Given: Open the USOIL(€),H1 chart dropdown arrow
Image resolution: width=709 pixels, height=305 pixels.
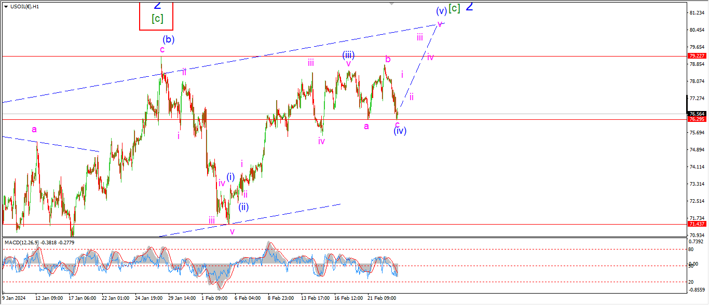Looking at the screenshot, I should coord(6,6).
